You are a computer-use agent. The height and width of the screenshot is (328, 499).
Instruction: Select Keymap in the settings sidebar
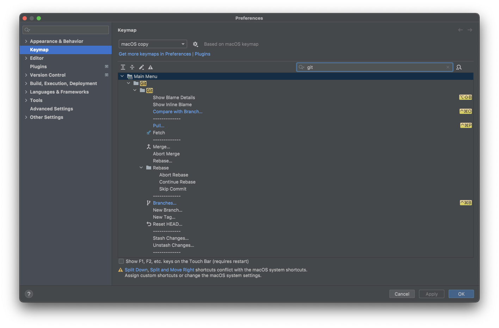[66, 50]
